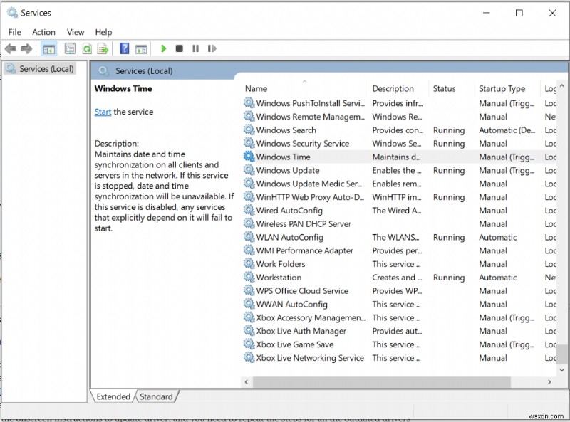
Task: Switch to the Standard tab
Action: point(157,396)
